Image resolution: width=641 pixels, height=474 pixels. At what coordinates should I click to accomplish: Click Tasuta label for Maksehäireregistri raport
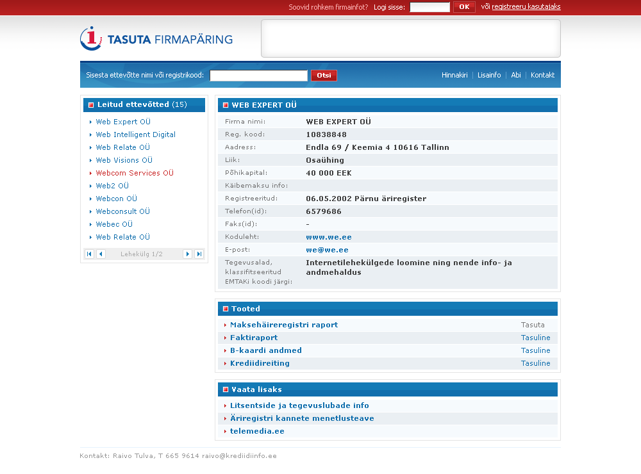[533, 325]
